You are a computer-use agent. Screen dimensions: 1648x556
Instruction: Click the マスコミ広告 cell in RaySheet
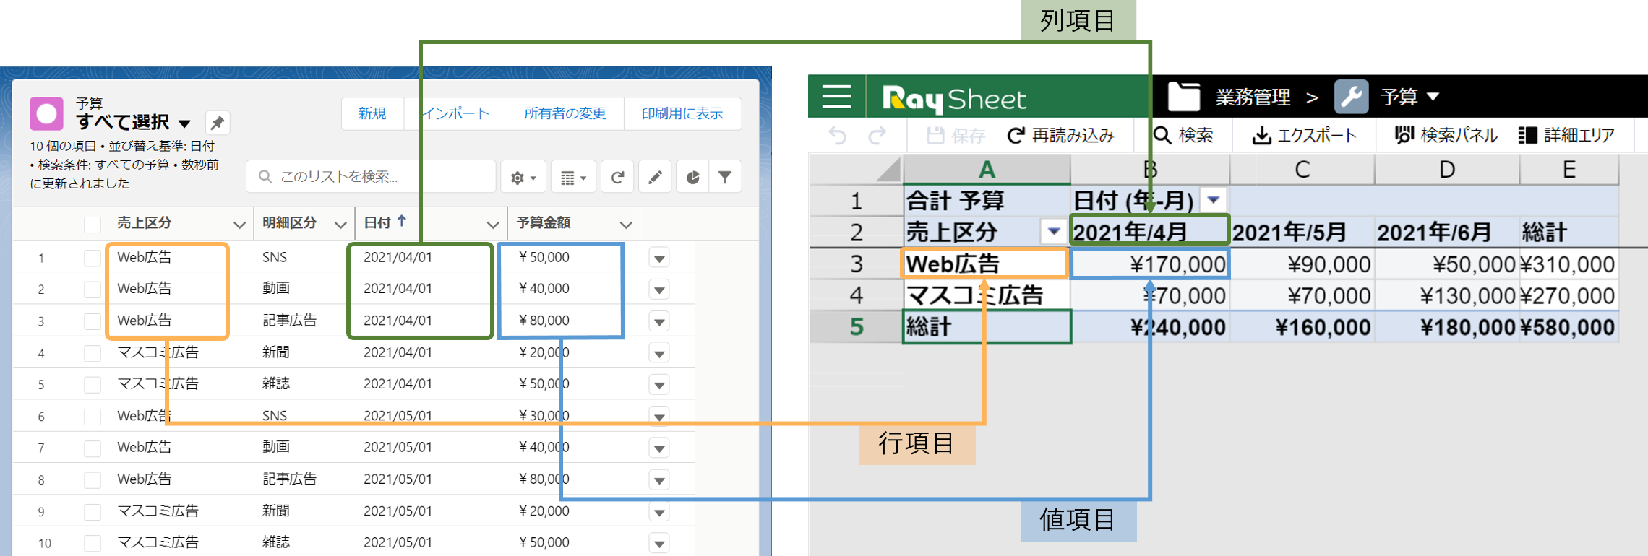click(x=987, y=295)
